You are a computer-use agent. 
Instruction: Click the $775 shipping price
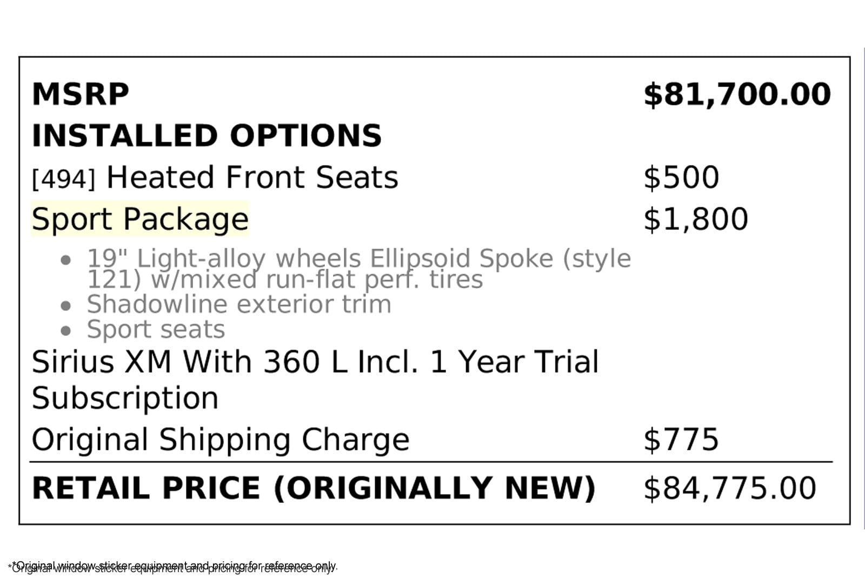[681, 439]
